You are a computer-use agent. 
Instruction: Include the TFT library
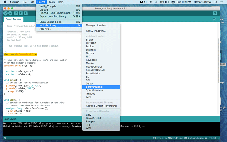(101, 125)
